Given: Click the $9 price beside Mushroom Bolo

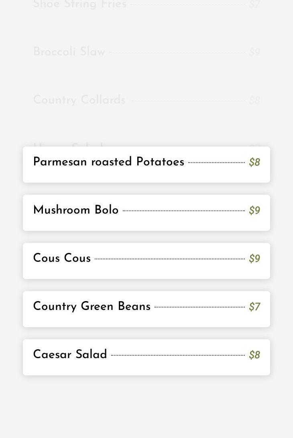Looking at the screenshot, I should [x=254, y=210].
